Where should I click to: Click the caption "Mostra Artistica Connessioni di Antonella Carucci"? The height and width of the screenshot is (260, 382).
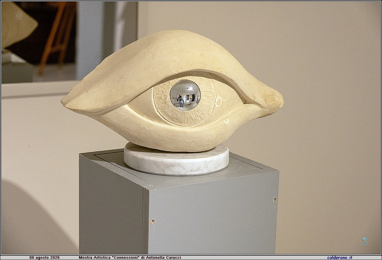coord(130,257)
